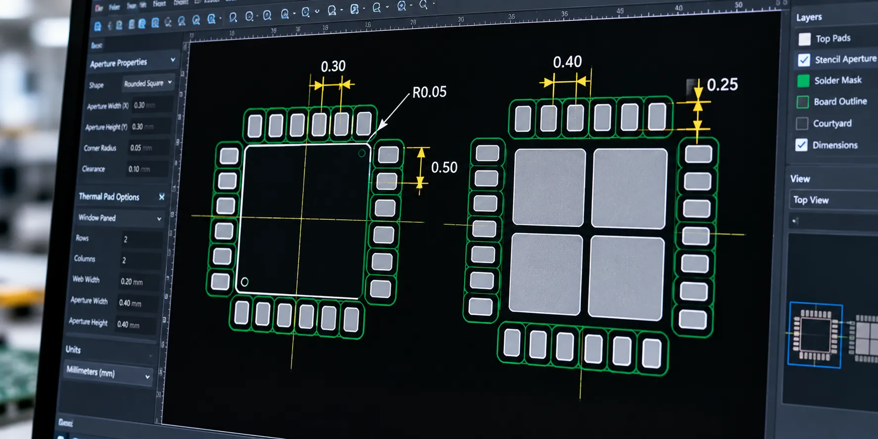
Task: Uncheck the Stencil Aperture layer checkbox
Action: (x=804, y=60)
